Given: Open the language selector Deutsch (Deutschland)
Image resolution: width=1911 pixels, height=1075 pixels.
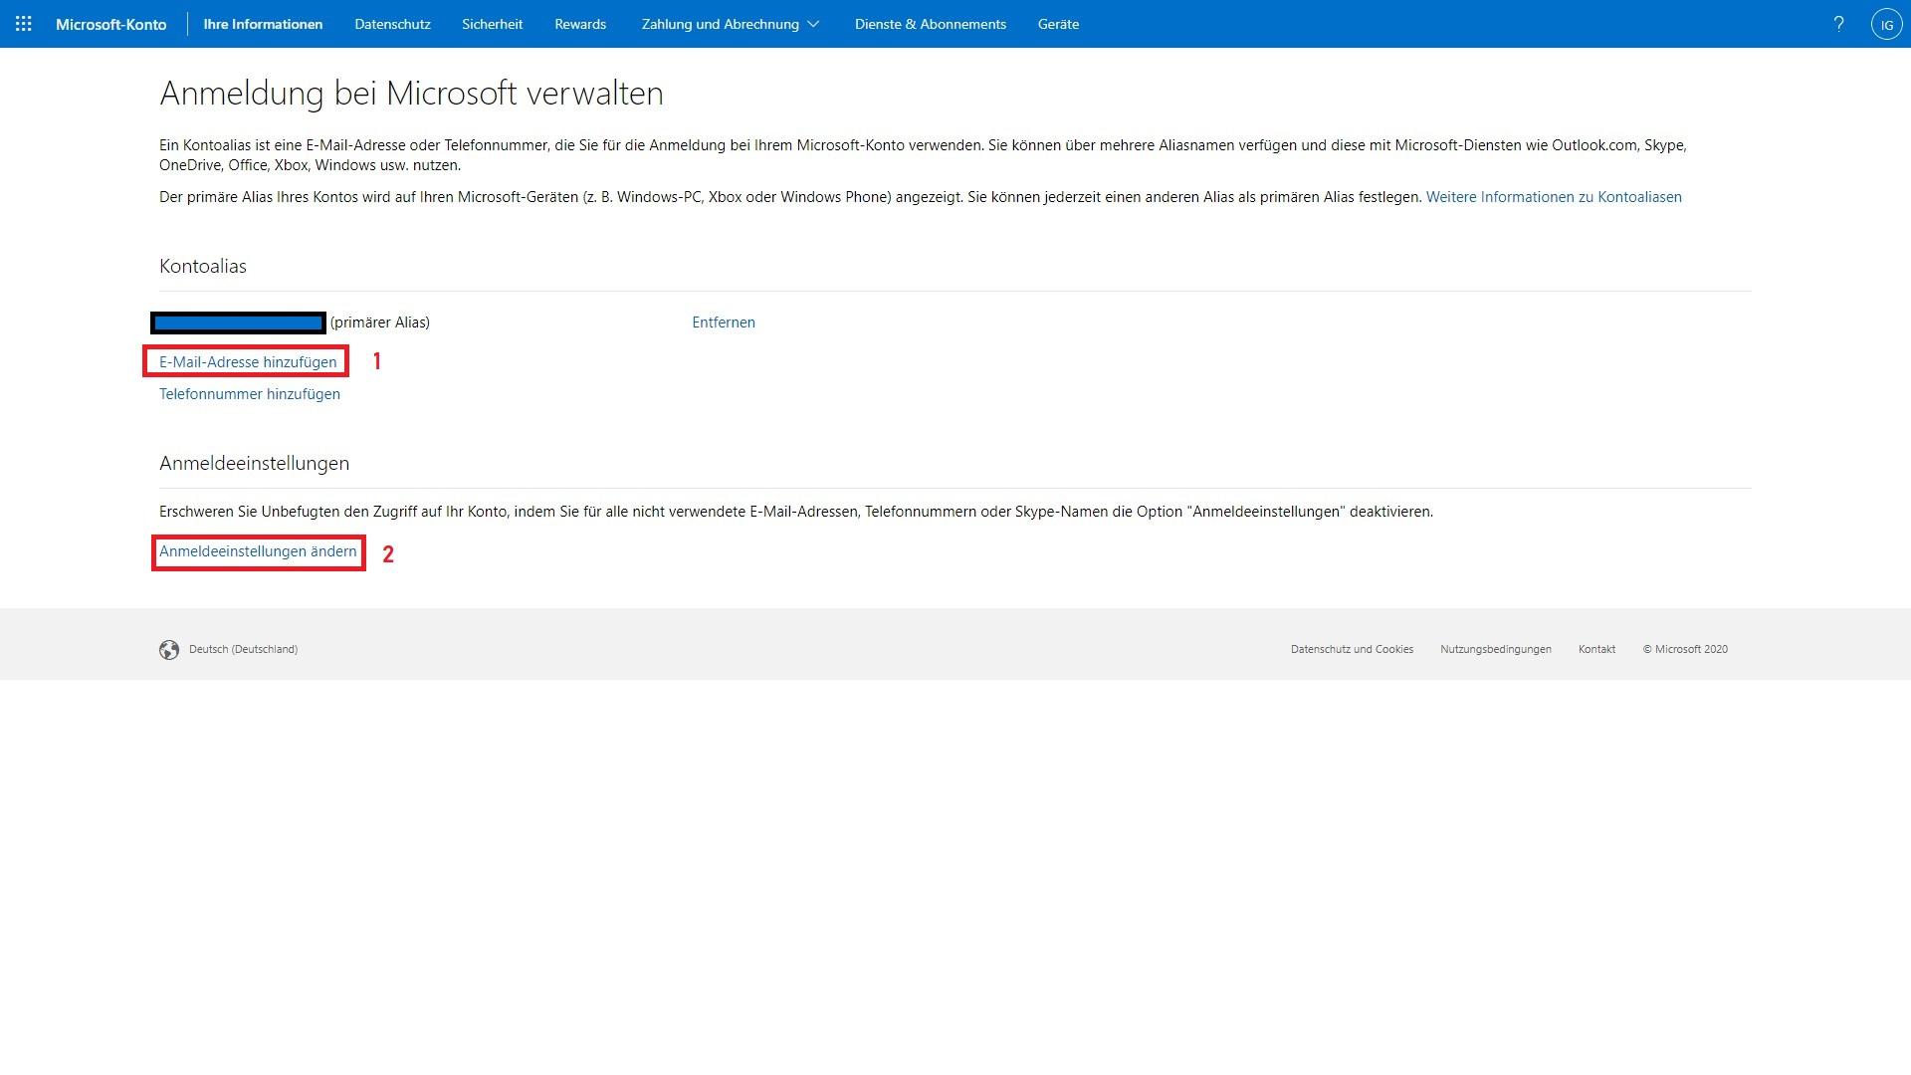Looking at the screenshot, I should coord(243,648).
